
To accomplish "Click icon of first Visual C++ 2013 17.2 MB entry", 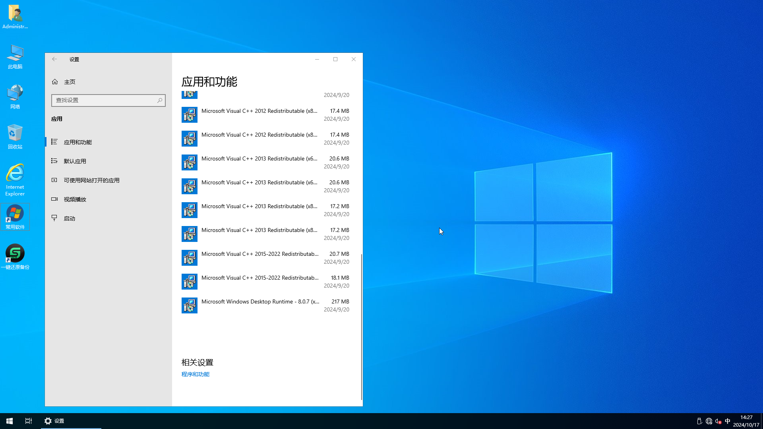I will [190, 210].
